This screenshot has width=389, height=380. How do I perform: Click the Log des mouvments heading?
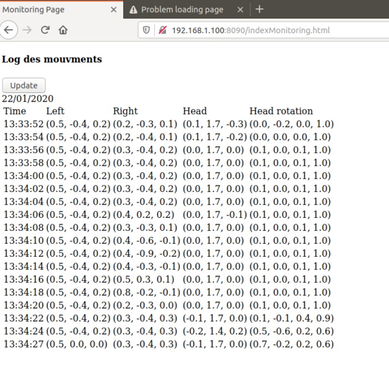coord(52,60)
